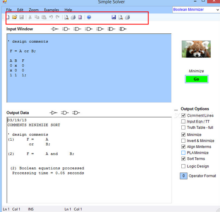Viewport: 220px width, 212px height.
Task: Toggle Align Minterms checkbox
Action: [x=183, y=147]
